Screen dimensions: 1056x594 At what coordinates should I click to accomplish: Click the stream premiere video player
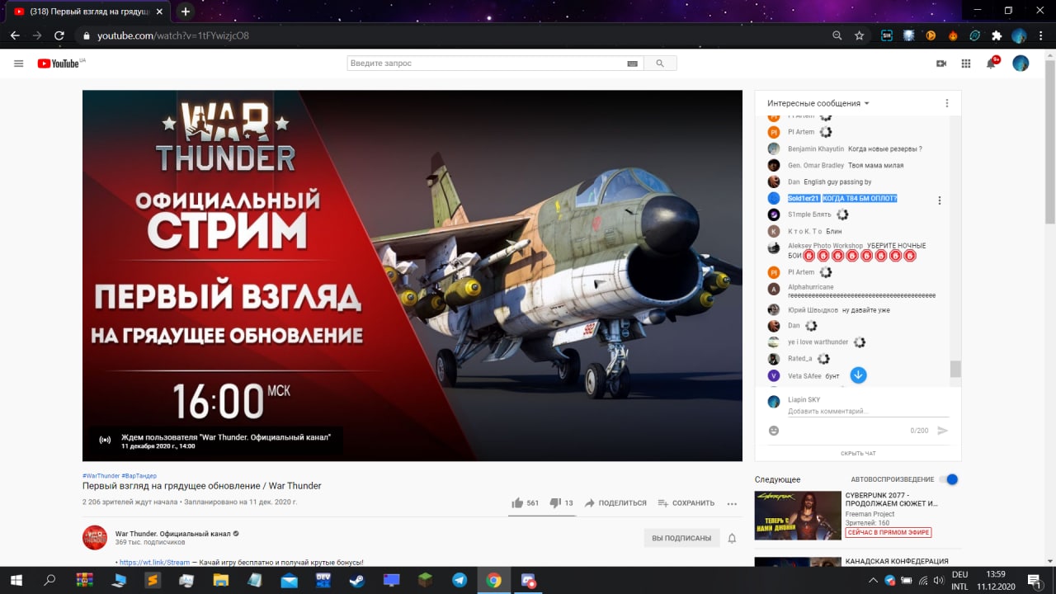(412, 276)
